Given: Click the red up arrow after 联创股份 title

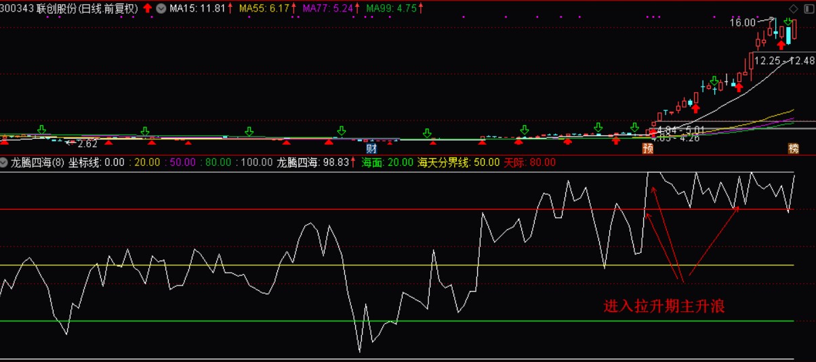Looking at the screenshot, I should [x=147, y=9].
